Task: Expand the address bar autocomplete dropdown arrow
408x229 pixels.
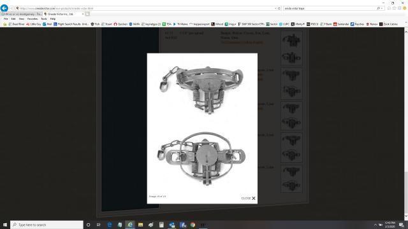Action: coord(276,8)
